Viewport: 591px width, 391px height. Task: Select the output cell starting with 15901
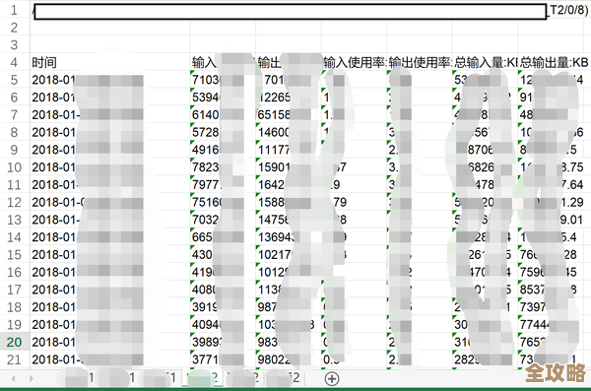[x=289, y=167]
